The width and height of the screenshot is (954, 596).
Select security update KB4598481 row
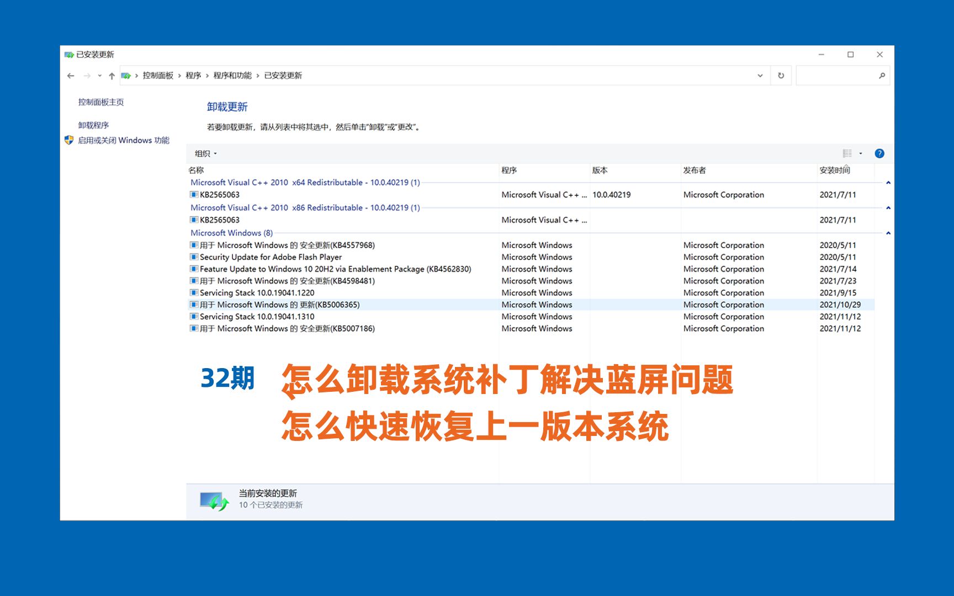click(x=531, y=281)
